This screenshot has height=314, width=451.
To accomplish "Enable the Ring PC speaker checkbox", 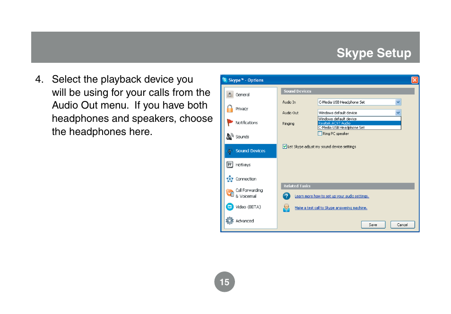I will [x=320, y=133].
